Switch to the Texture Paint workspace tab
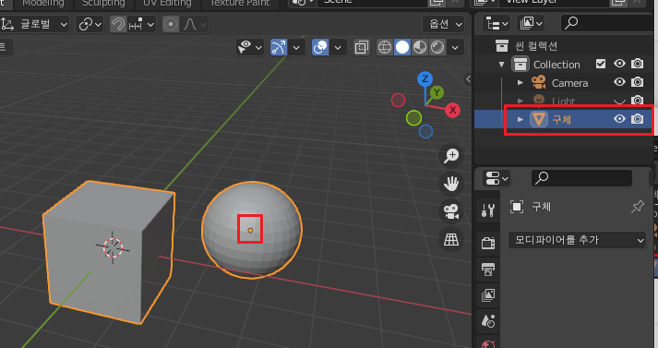Screen dimensions: 658x348 point(240,4)
